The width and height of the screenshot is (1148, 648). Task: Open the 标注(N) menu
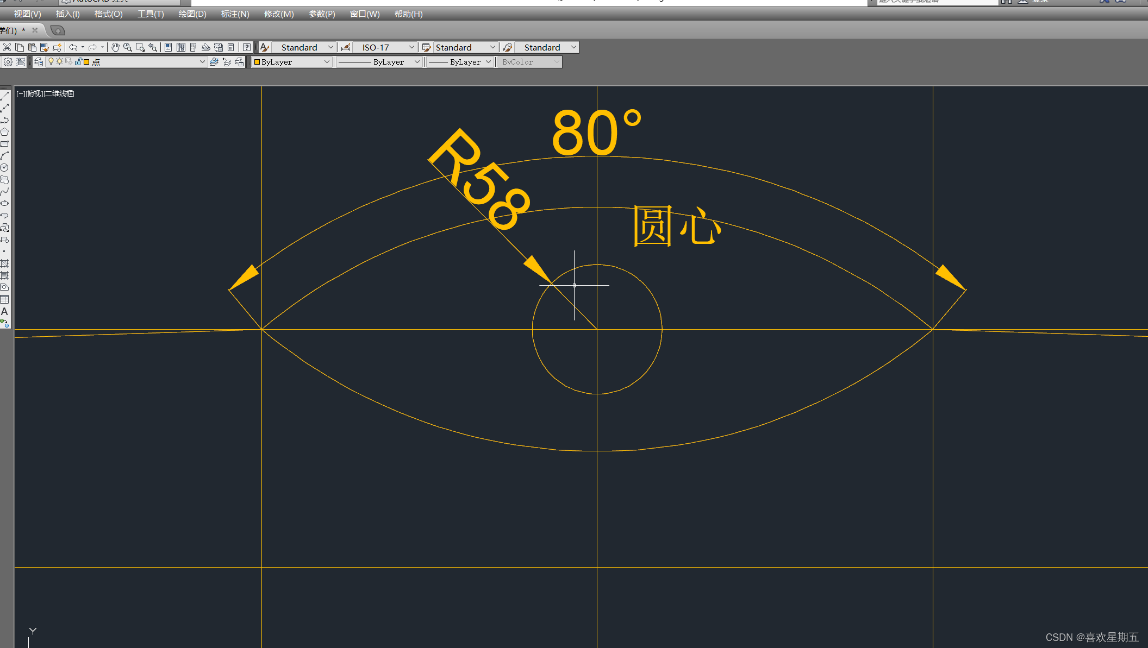235,14
